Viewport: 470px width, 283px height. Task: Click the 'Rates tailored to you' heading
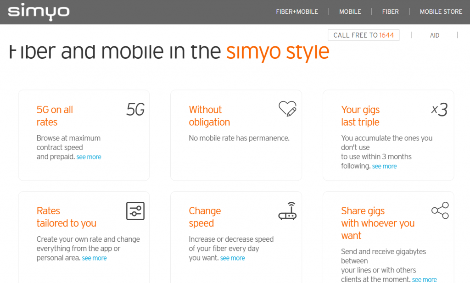click(x=66, y=217)
